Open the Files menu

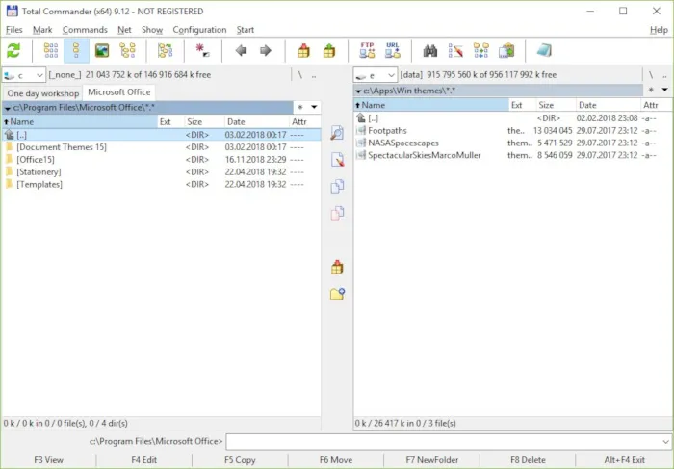click(13, 30)
